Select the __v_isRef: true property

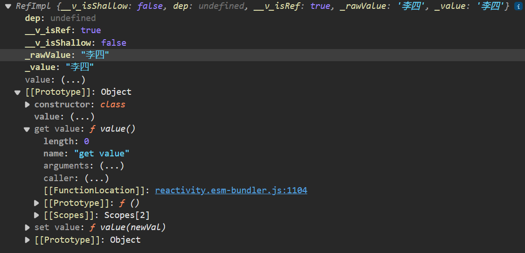[x=63, y=30]
